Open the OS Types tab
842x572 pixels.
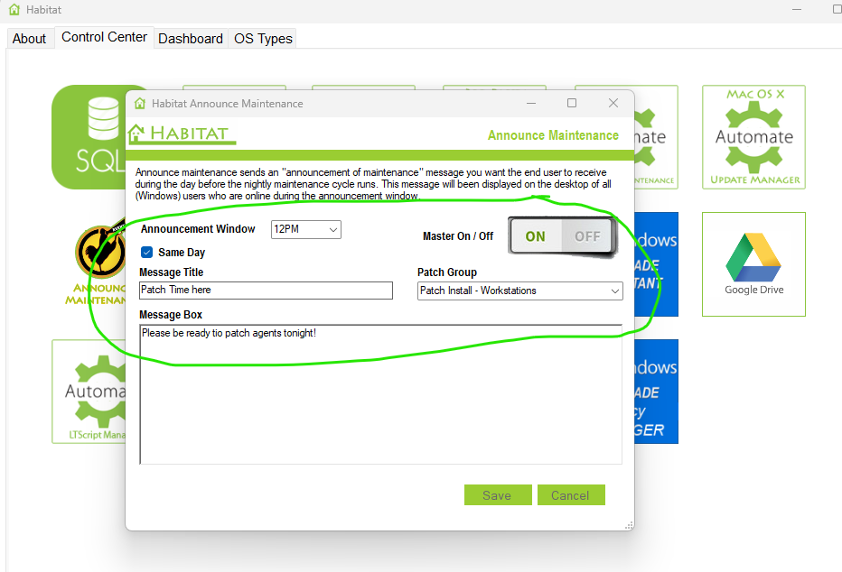click(x=261, y=38)
